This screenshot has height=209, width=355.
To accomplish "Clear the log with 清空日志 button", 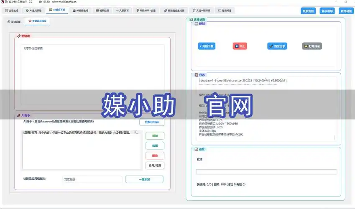I will coord(277,46).
